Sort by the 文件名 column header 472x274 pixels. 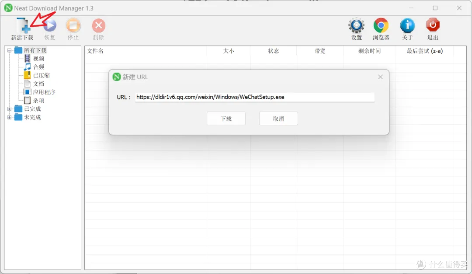96,51
